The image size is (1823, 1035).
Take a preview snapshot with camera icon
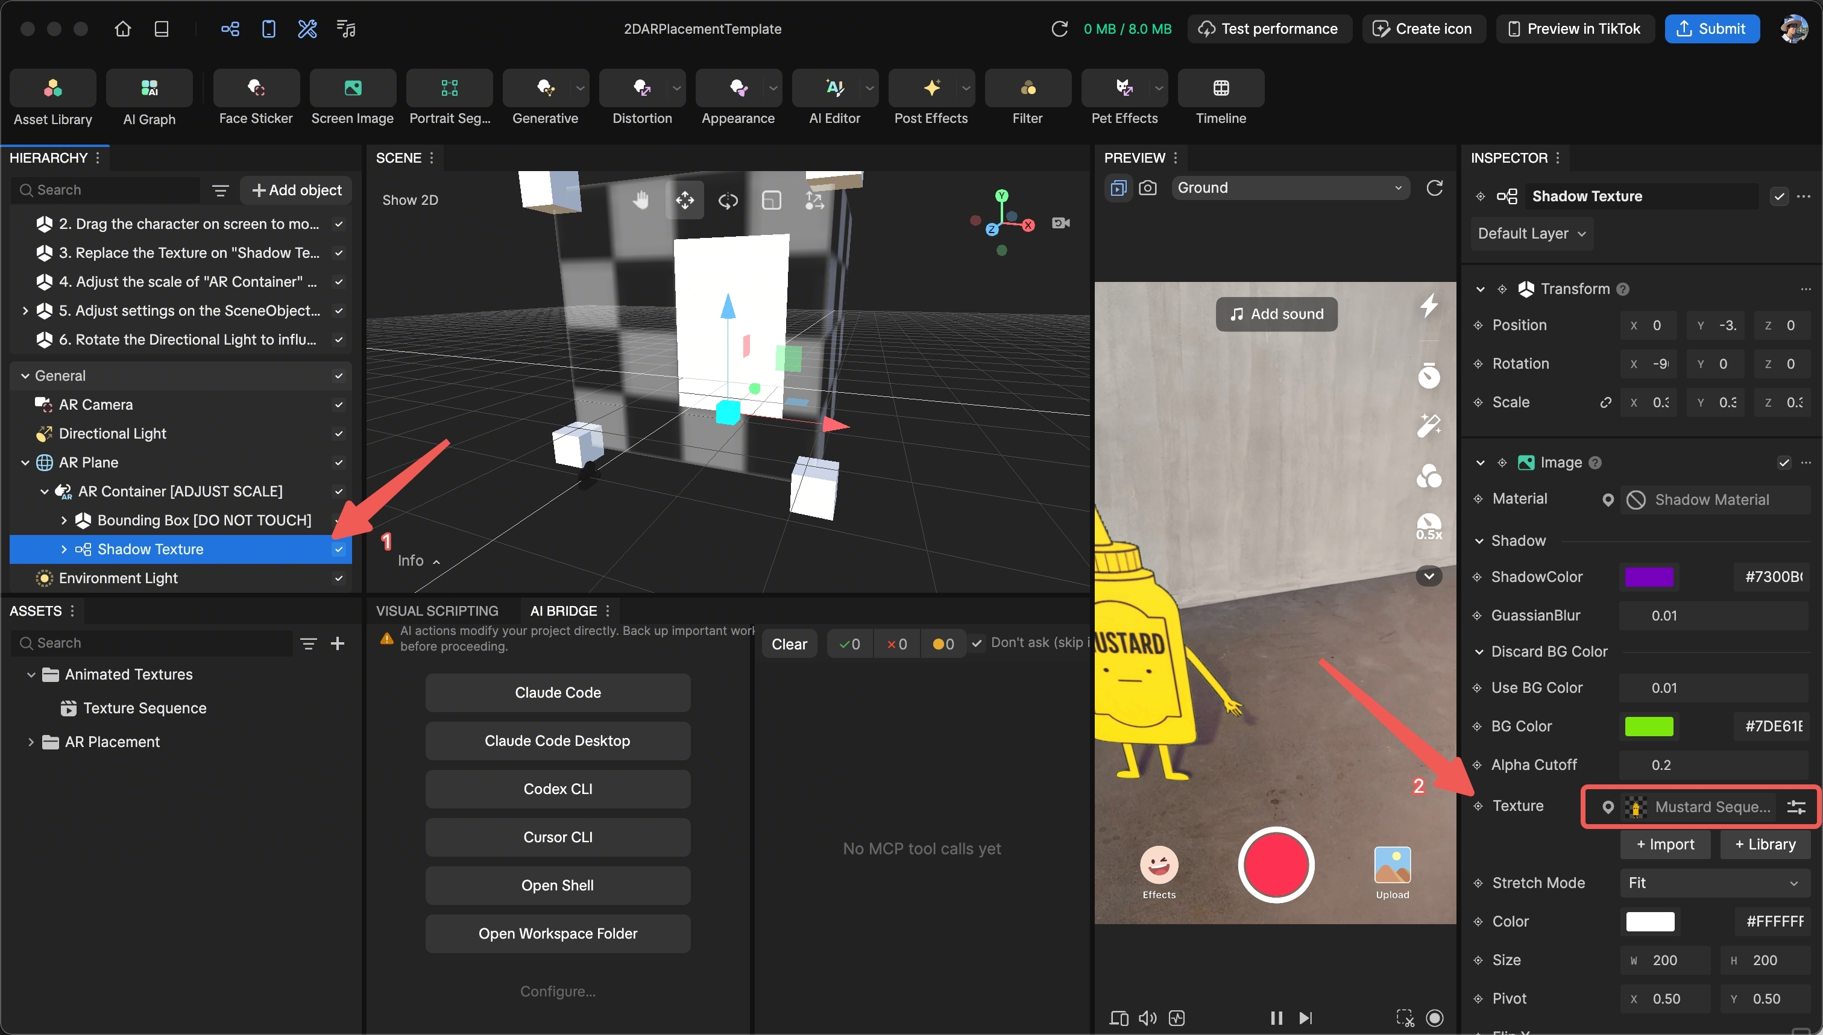coord(1147,188)
